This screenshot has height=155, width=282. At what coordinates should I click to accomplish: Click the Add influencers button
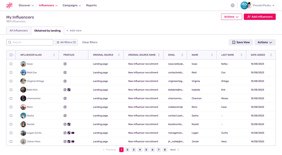pos(259,17)
